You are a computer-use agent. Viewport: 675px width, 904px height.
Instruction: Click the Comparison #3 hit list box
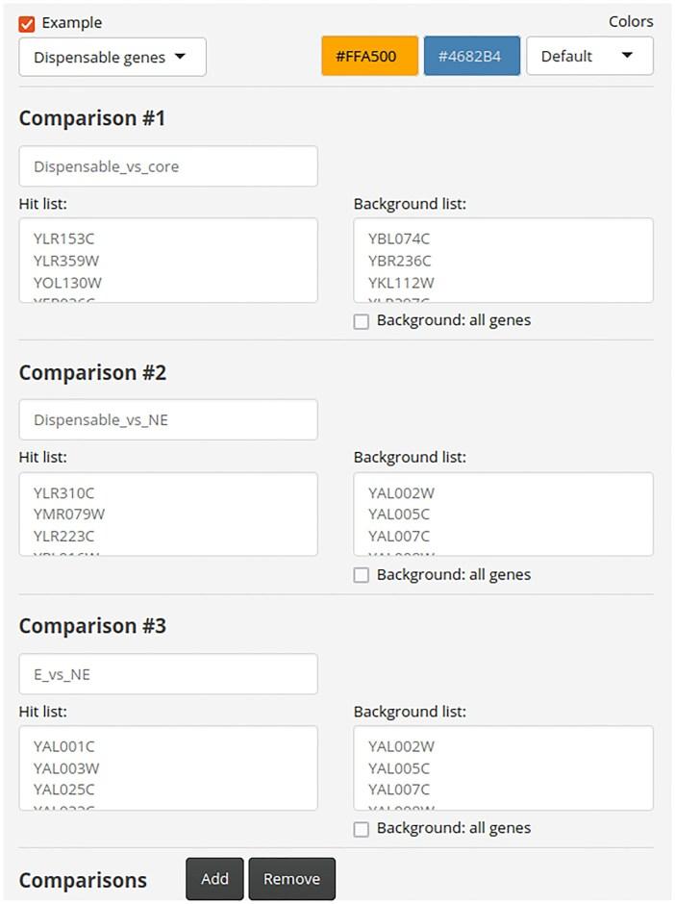[168, 768]
